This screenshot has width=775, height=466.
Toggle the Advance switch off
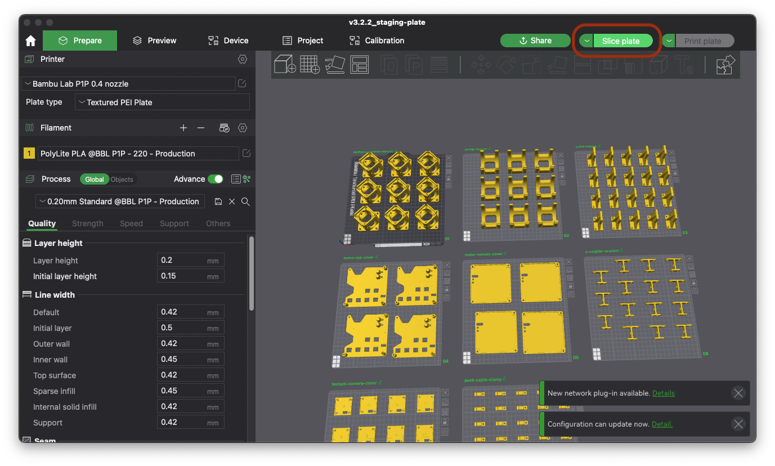pyautogui.click(x=215, y=179)
